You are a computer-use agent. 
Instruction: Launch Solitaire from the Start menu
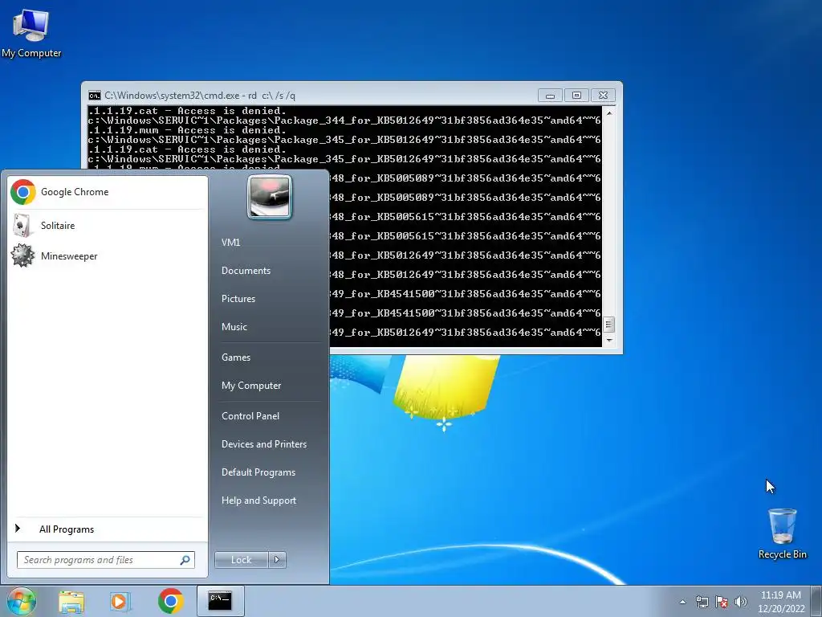pos(108,226)
